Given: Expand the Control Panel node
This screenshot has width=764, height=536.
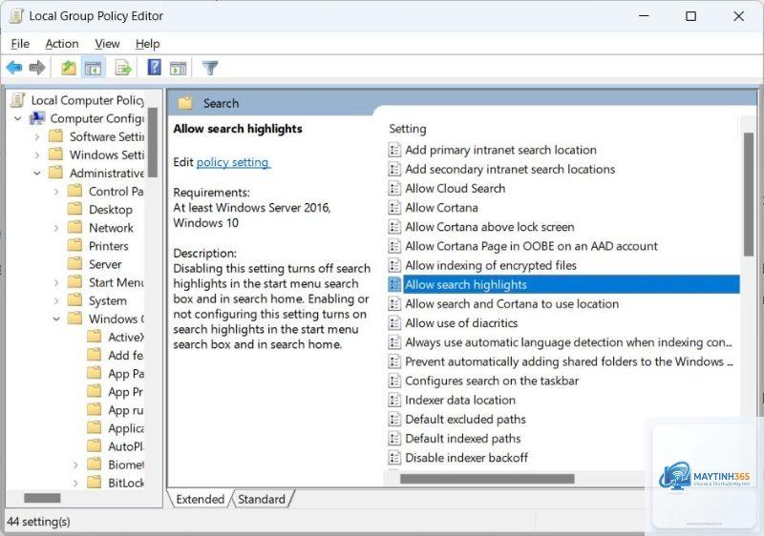Looking at the screenshot, I should (56, 192).
